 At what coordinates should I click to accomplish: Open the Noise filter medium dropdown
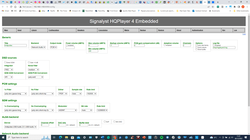pos(33,70)
